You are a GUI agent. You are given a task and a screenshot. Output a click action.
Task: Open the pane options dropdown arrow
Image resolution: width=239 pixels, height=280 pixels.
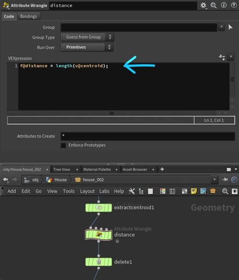(x=236, y=169)
